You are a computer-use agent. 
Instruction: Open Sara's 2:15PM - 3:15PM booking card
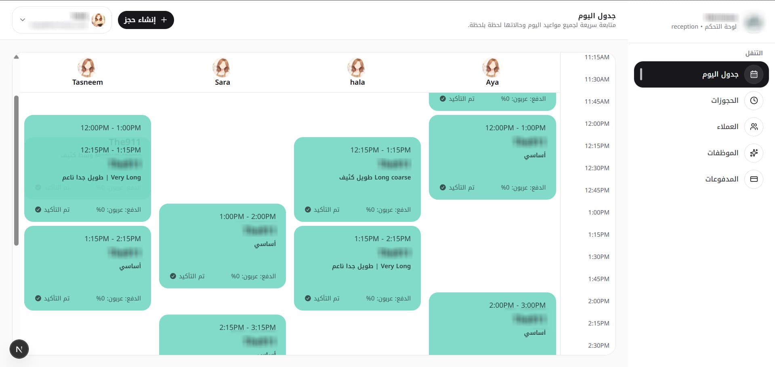click(x=223, y=335)
